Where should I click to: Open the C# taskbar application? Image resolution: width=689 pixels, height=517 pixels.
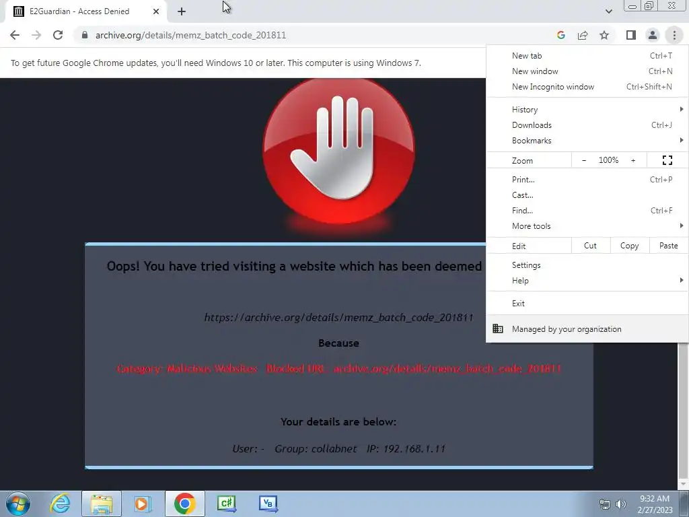click(x=227, y=504)
